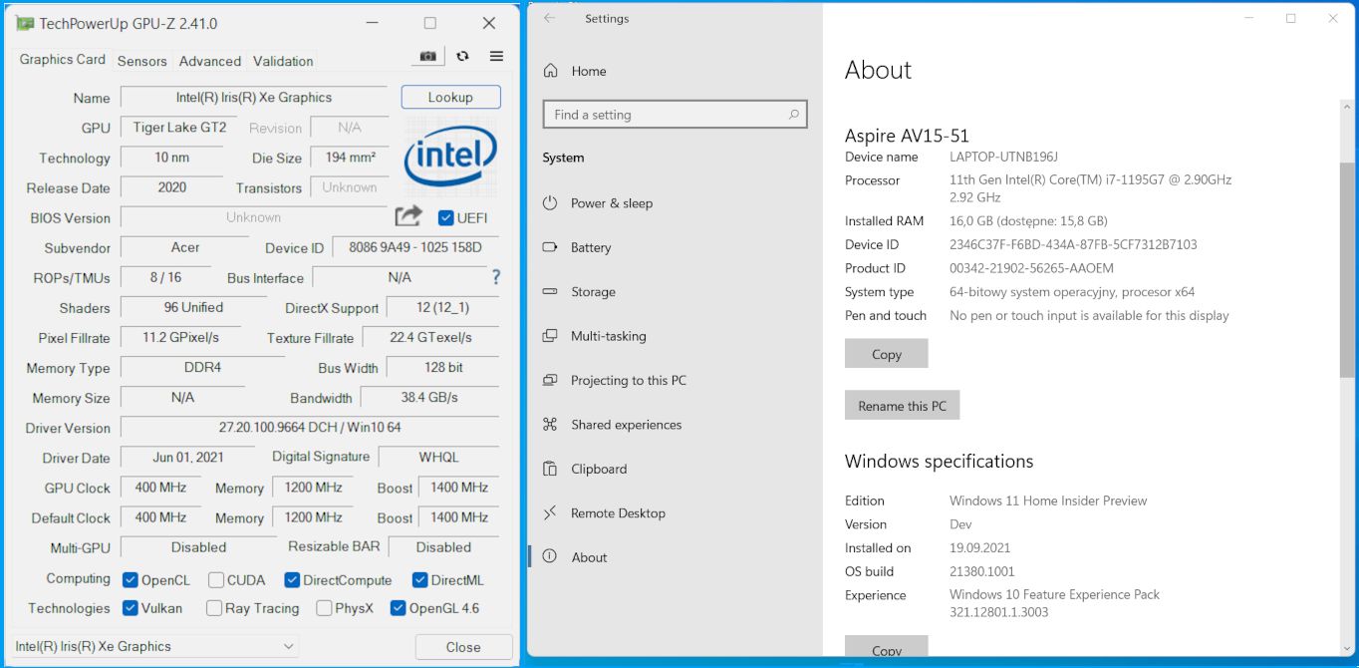Click the Product ID value 00342-21902-56265-AAOEM
This screenshot has height=668, width=1359.
click(1031, 268)
